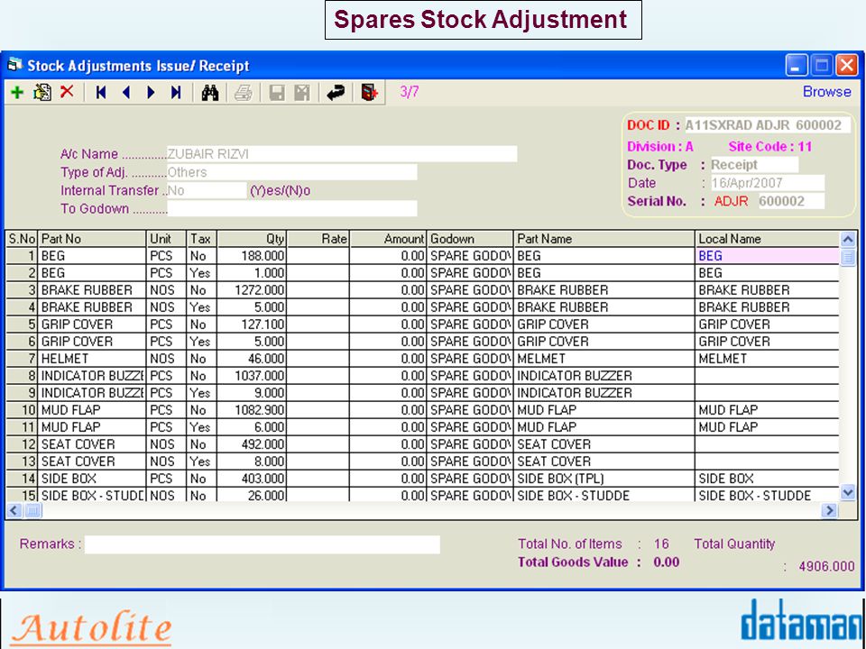Click the black return arrow Undo icon

point(336,93)
